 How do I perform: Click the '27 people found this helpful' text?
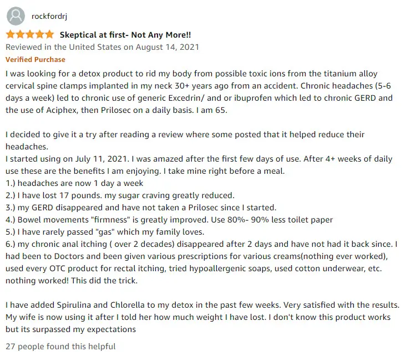(60, 346)
